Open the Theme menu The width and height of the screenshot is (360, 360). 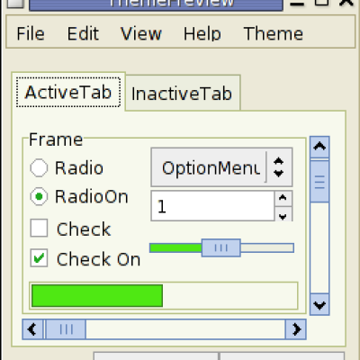click(274, 33)
